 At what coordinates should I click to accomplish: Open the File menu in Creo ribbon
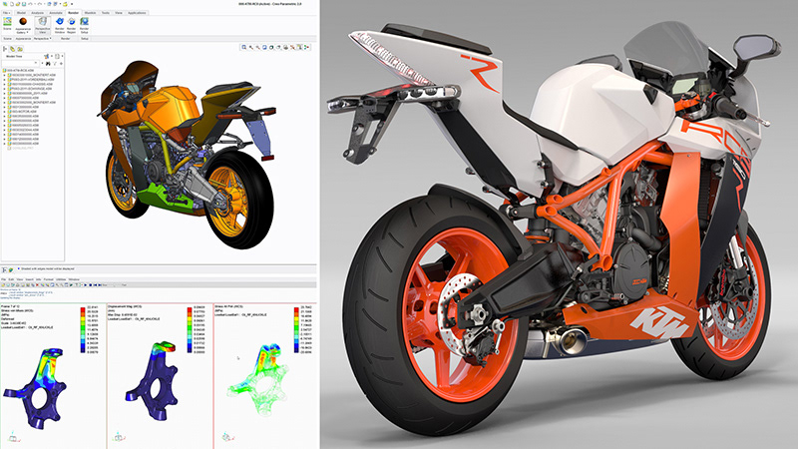click(6, 13)
